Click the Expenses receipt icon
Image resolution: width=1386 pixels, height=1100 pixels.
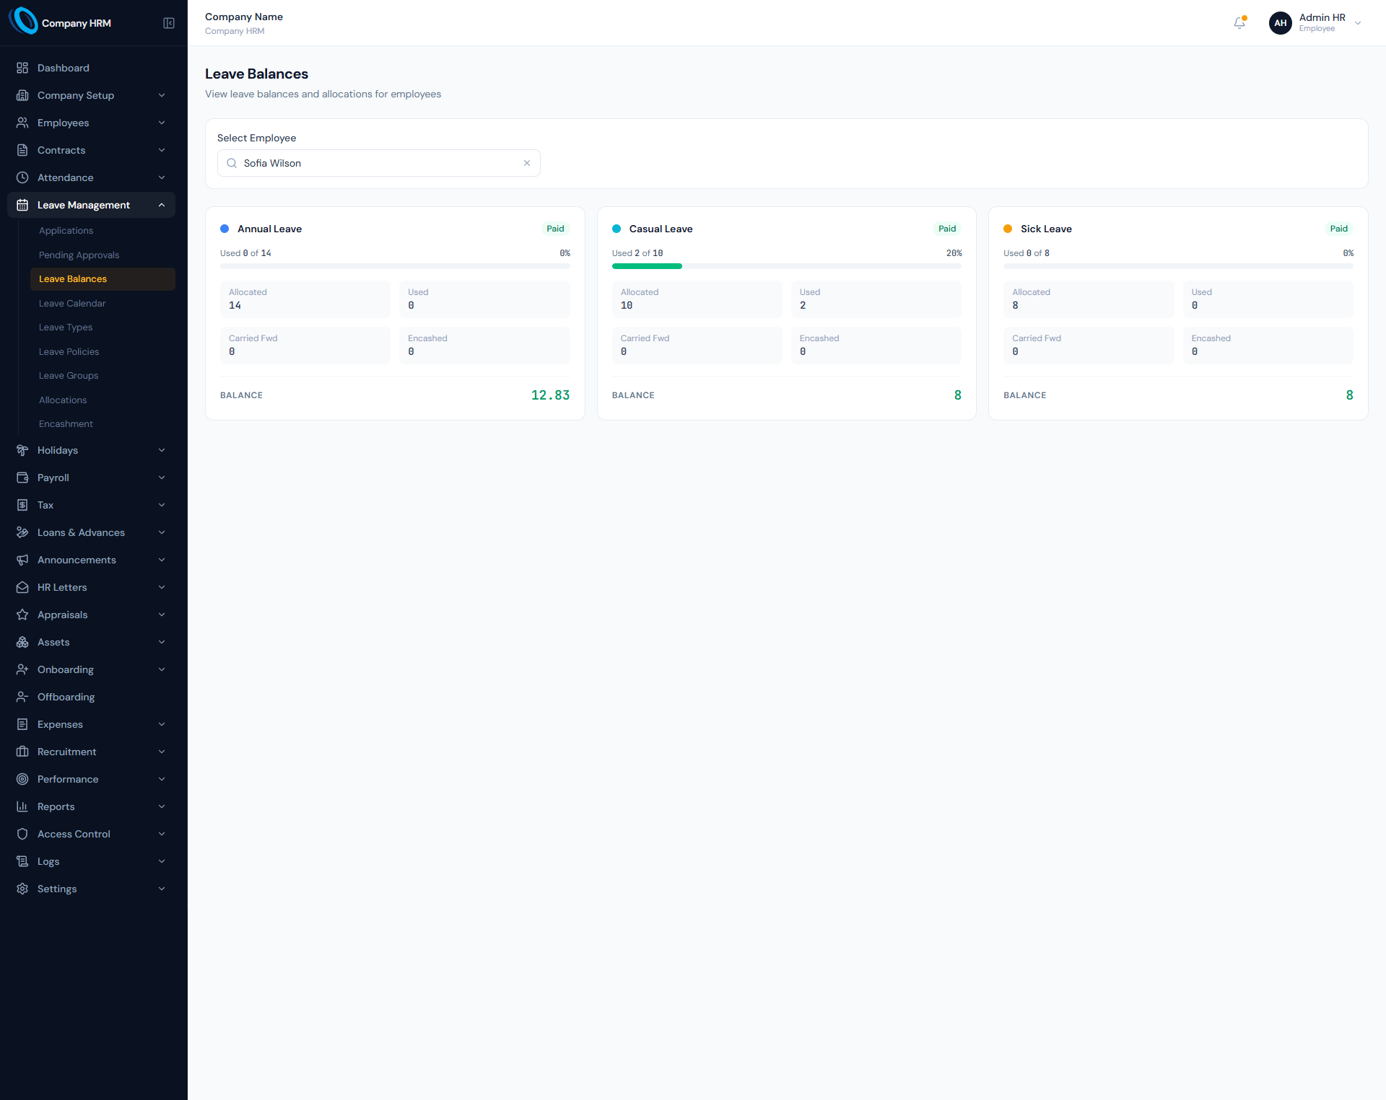coord(22,724)
